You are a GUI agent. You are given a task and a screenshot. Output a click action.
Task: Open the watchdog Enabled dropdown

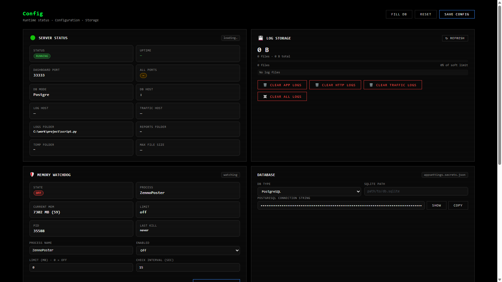click(x=188, y=250)
